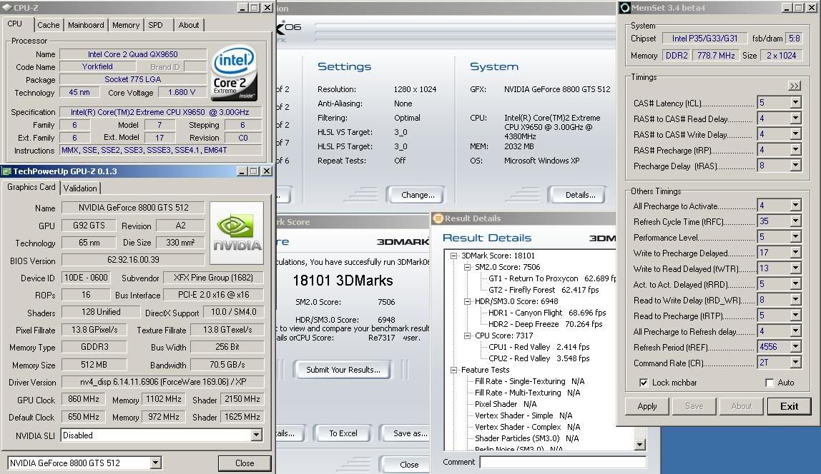Image resolution: width=821 pixels, height=474 pixels.
Task: Open the graphics card selector dropdown in GPU-Z
Action: point(155,463)
